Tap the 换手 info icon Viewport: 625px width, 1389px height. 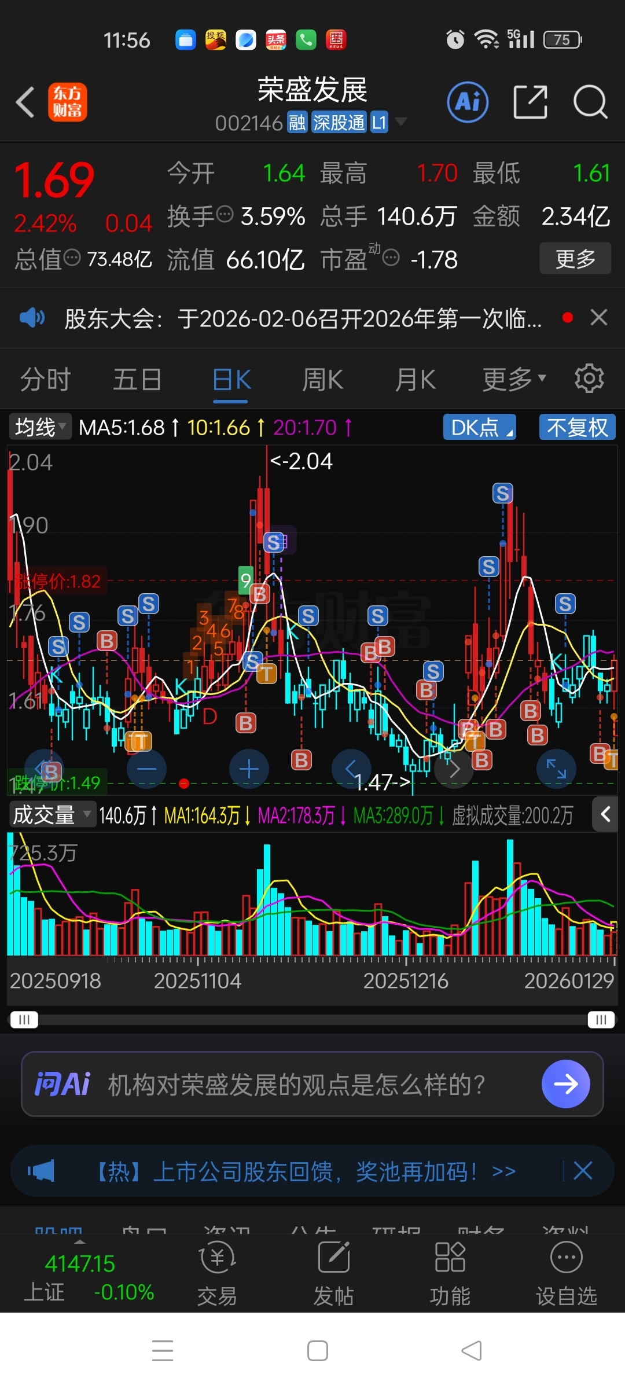[x=225, y=215]
